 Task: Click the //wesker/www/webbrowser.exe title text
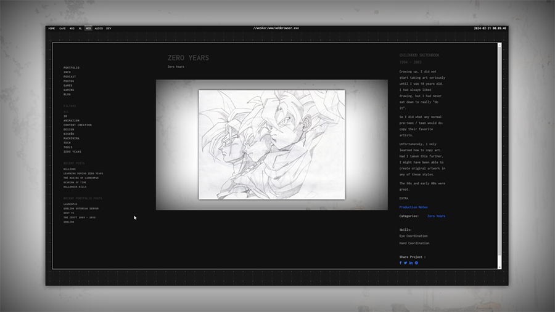pos(276,28)
